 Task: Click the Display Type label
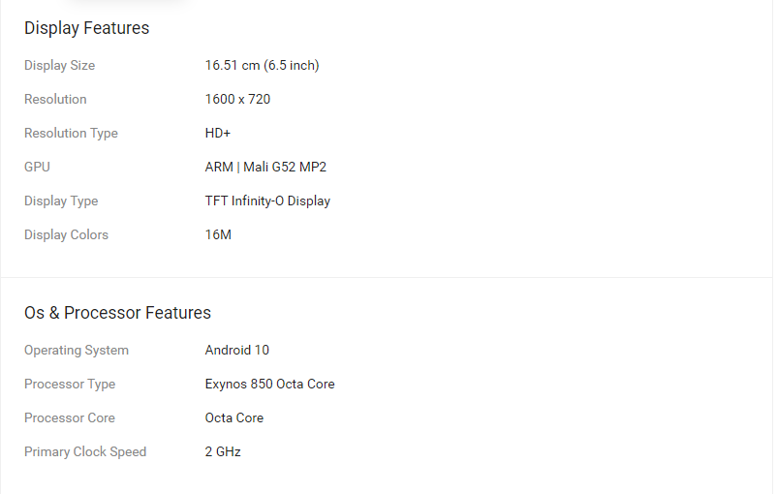point(61,201)
